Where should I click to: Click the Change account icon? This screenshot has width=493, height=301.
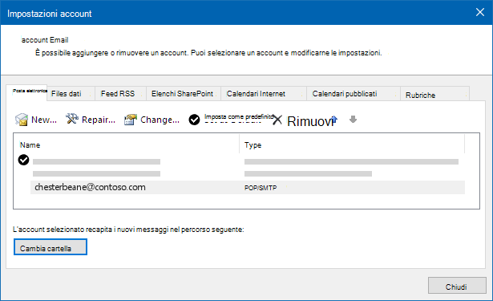point(131,120)
